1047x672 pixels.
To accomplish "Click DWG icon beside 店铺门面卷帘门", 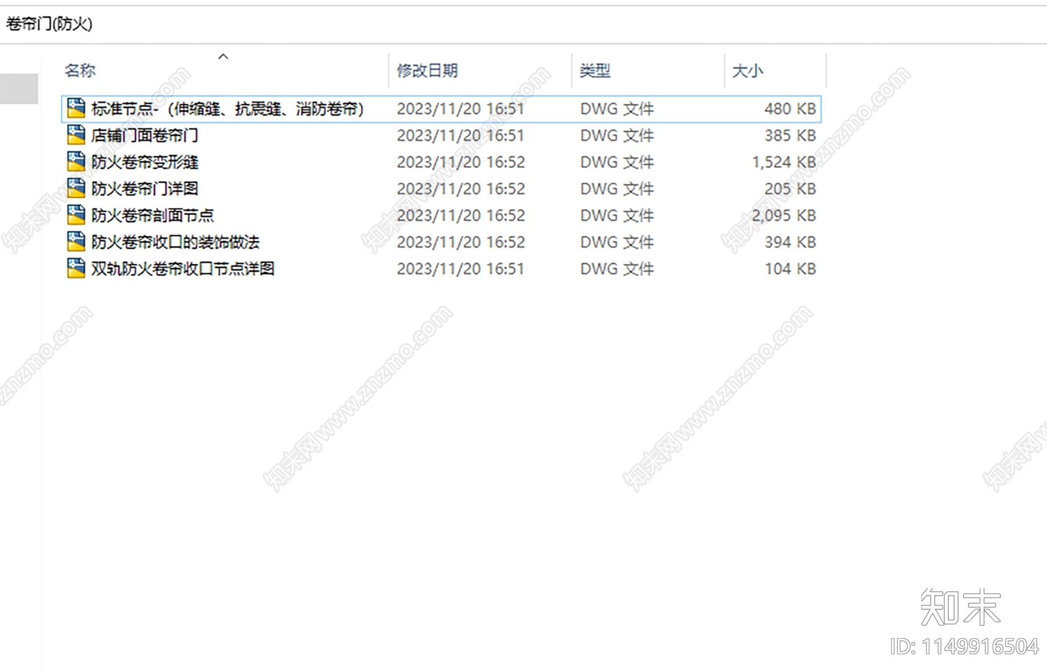I will click(x=76, y=135).
